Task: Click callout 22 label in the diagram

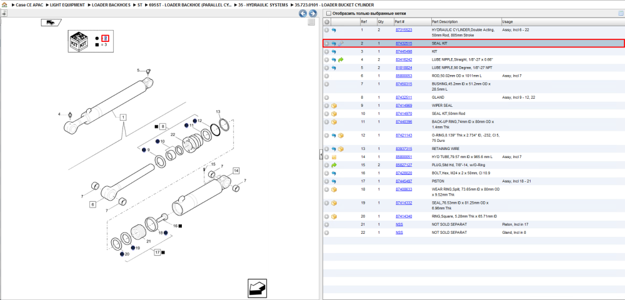Action: (x=173, y=134)
